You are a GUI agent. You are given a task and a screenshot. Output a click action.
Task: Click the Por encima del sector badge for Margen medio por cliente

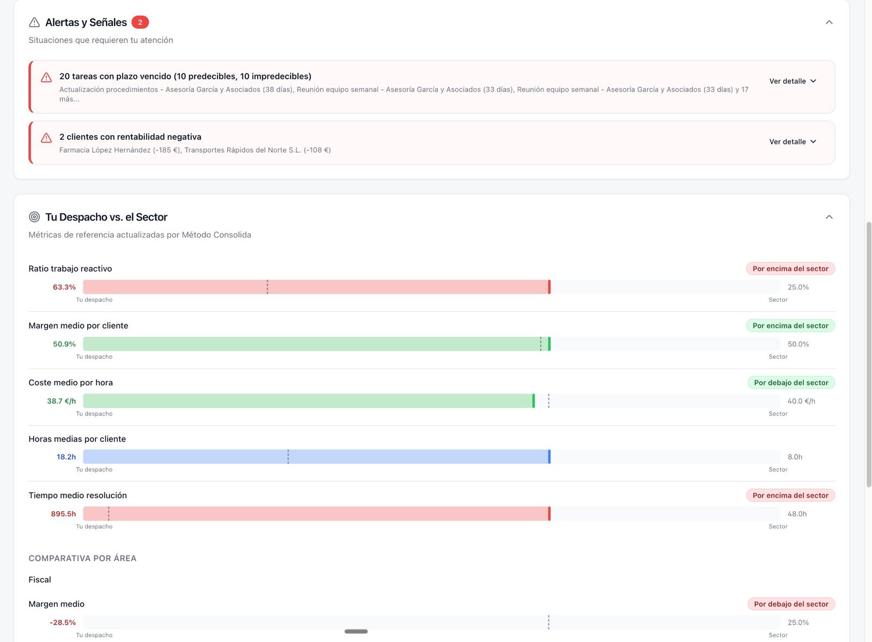point(790,325)
